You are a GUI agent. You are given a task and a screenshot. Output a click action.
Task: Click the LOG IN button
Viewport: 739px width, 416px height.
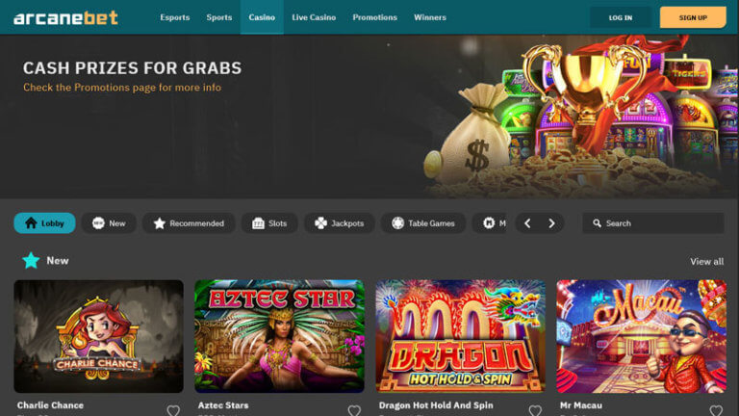click(621, 17)
